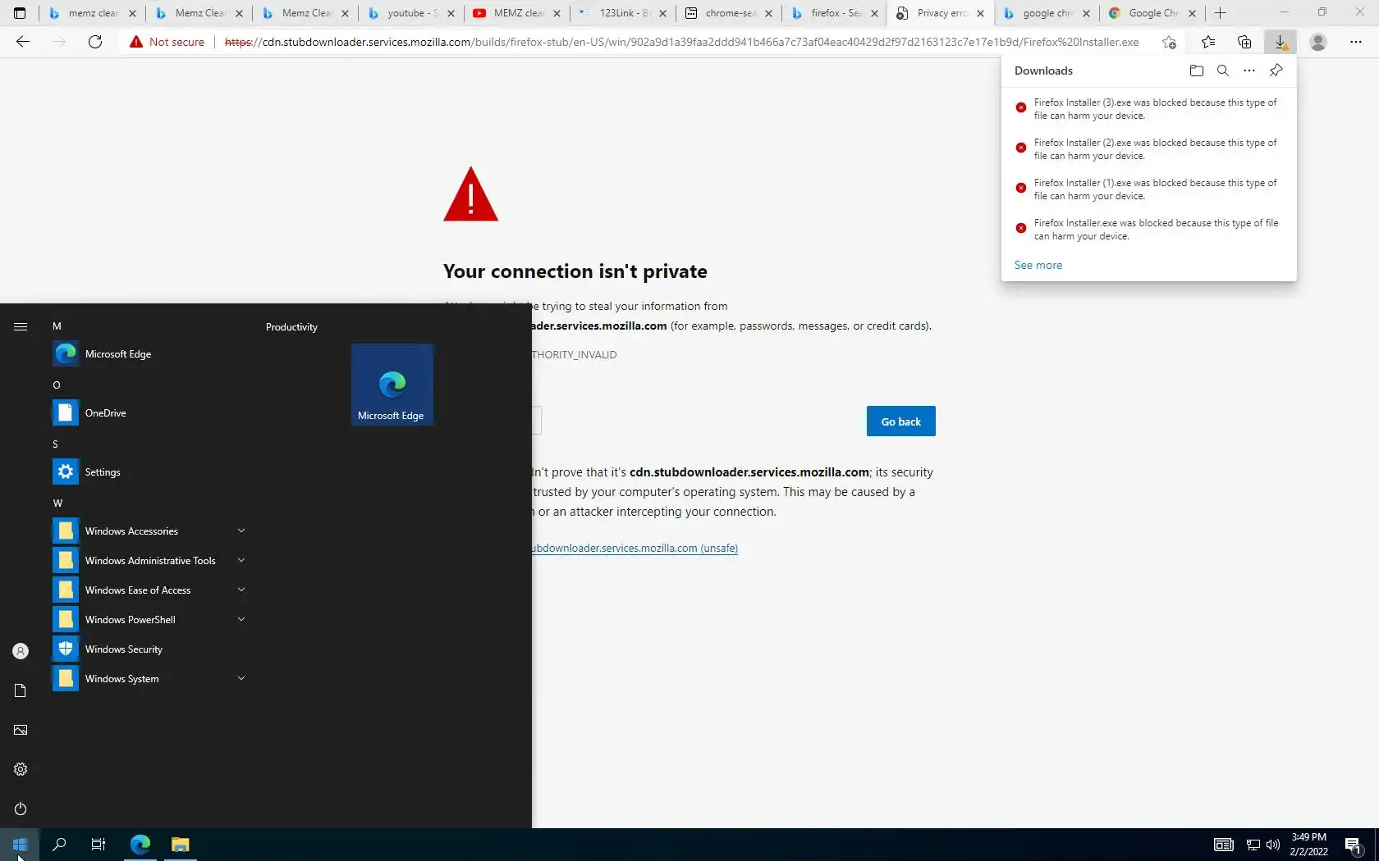Image resolution: width=1379 pixels, height=861 pixels.
Task: Open the touch keyboard tray icon
Action: tap(1224, 845)
